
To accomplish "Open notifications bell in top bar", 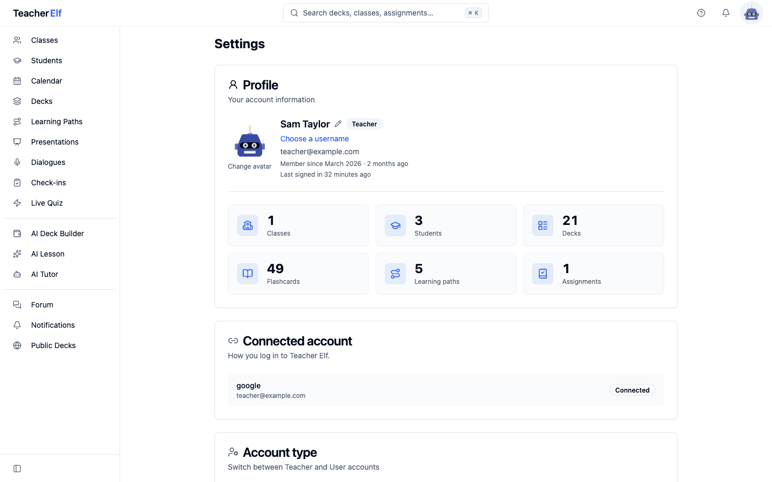I will [x=726, y=13].
